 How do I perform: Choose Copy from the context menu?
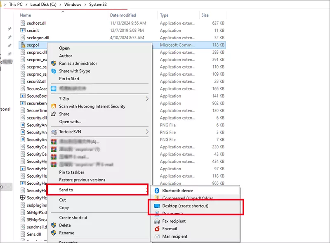click(x=64, y=207)
